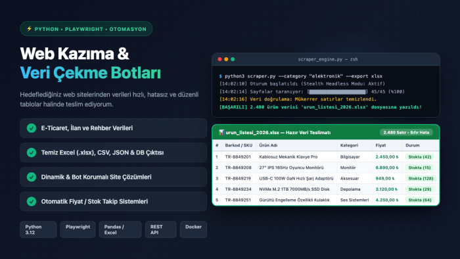Click barcode cell TR-8849219
This screenshot has height=259, width=460.
tap(238, 178)
